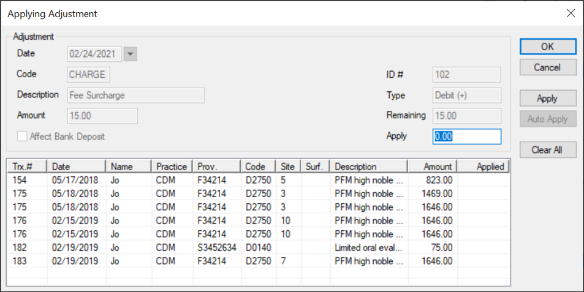This screenshot has width=584, height=292.
Task: Click the Clear All button
Action: coord(547,149)
